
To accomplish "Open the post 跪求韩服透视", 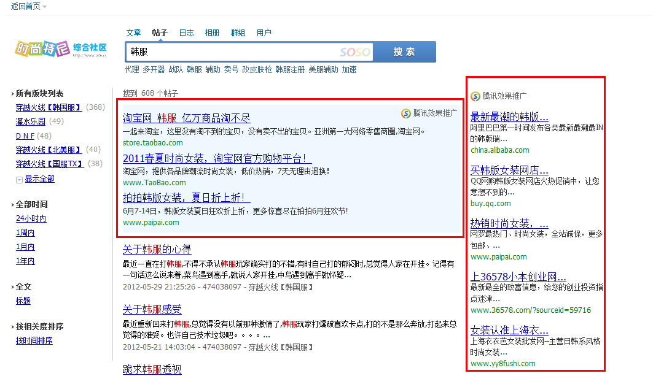I will 152,369.
